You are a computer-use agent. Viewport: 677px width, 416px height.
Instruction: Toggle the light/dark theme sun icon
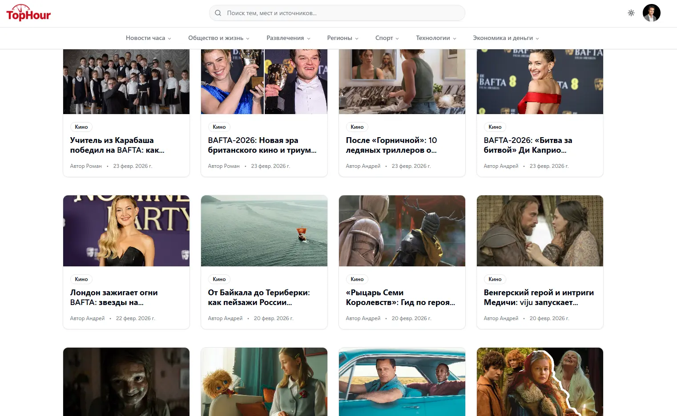pos(631,13)
